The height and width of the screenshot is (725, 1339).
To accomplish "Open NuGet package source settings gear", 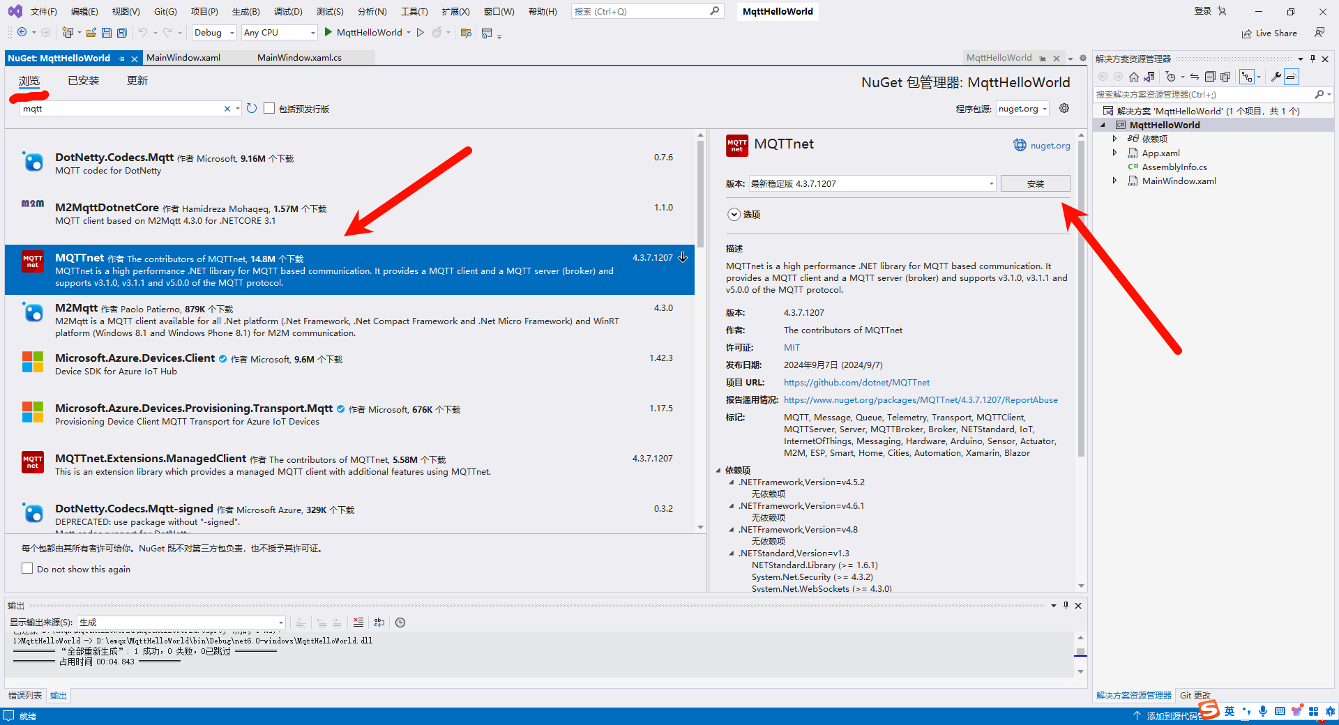I will click(x=1064, y=108).
